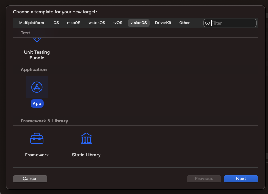Viewport: 268px width, 194px height.
Task: Open the DriverKit tab
Action: pos(163,23)
